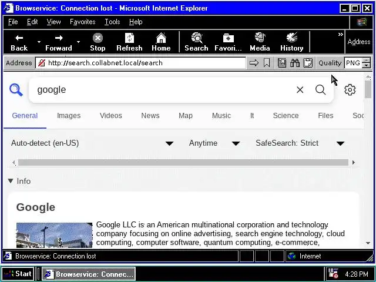Open the Auto-detect (en-US) language dropdown
Viewport: 376px width, 282px height.
pos(92,143)
